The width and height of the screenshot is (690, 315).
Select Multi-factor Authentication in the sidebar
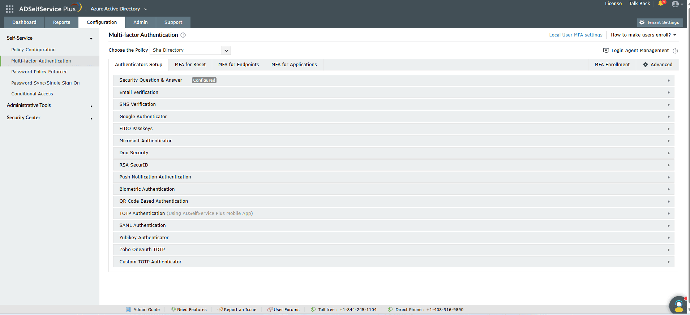50,61
